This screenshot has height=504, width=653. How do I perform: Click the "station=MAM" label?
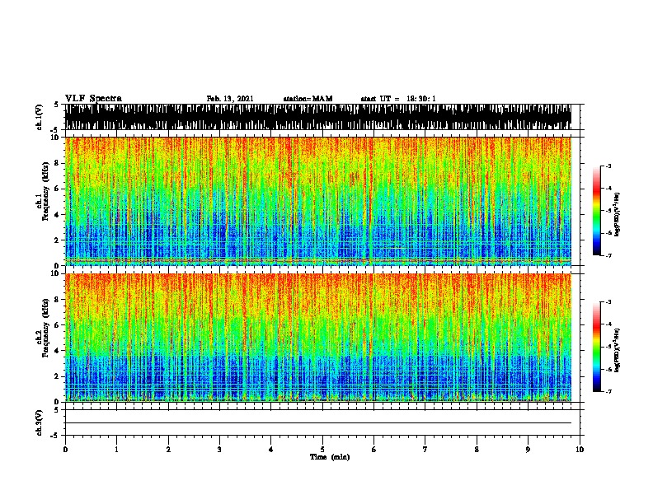(308, 99)
